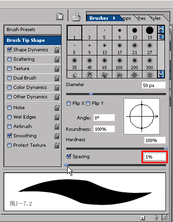Click the brush list scroll up arrow
Screen dimensions: 173x222
(161, 30)
